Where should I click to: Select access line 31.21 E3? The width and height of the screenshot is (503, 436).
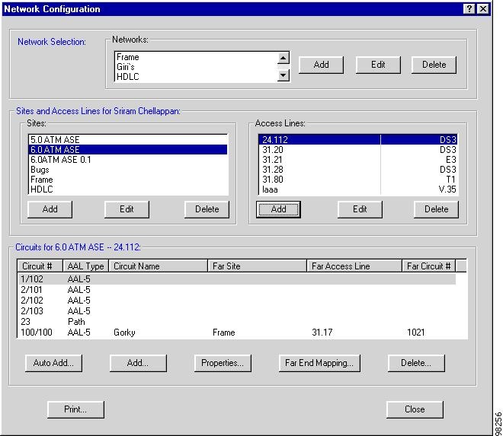tap(357, 160)
